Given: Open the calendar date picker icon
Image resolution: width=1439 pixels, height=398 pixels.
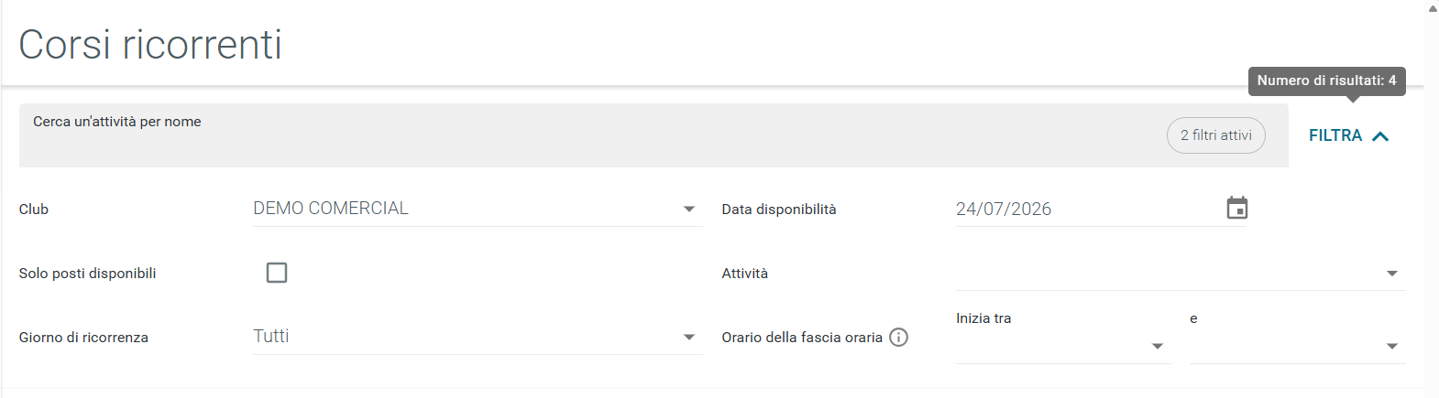Looking at the screenshot, I should (x=1237, y=209).
